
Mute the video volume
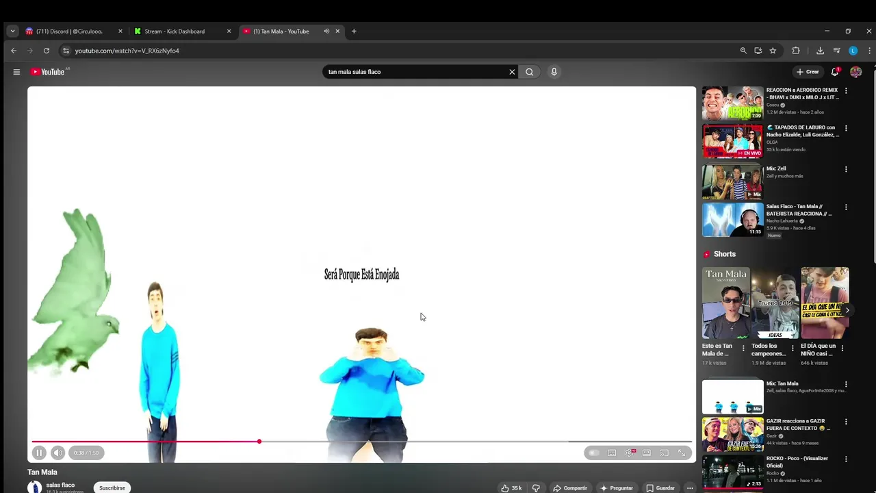57,453
